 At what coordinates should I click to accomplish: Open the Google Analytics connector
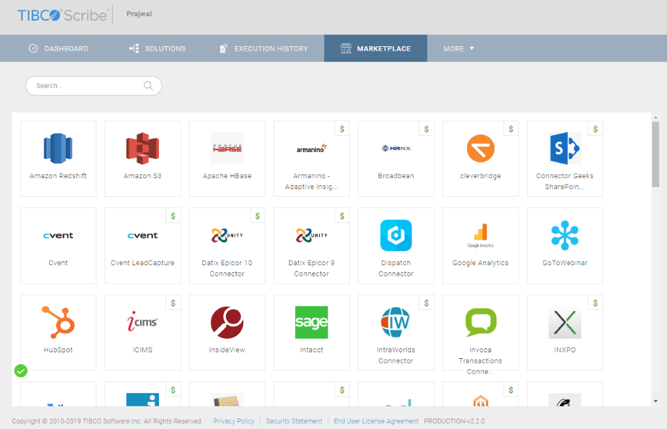[480, 246]
